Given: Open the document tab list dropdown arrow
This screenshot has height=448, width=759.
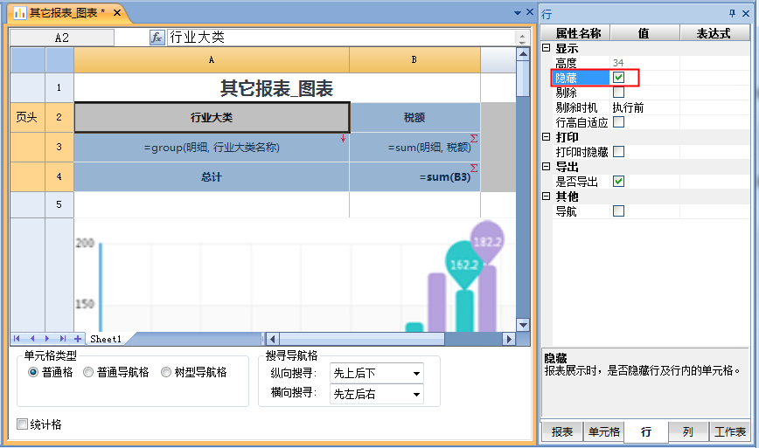Looking at the screenshot, I should [517, 13].
